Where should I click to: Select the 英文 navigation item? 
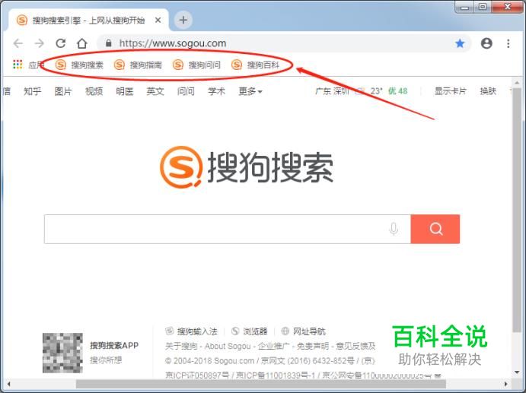pyautogui.click(x=155, y=91)
